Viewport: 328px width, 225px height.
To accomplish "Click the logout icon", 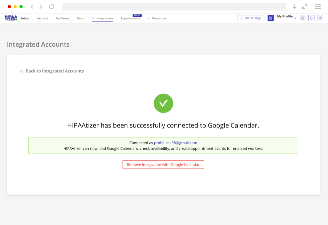I will pyautogui.click(x=311, y=18).
